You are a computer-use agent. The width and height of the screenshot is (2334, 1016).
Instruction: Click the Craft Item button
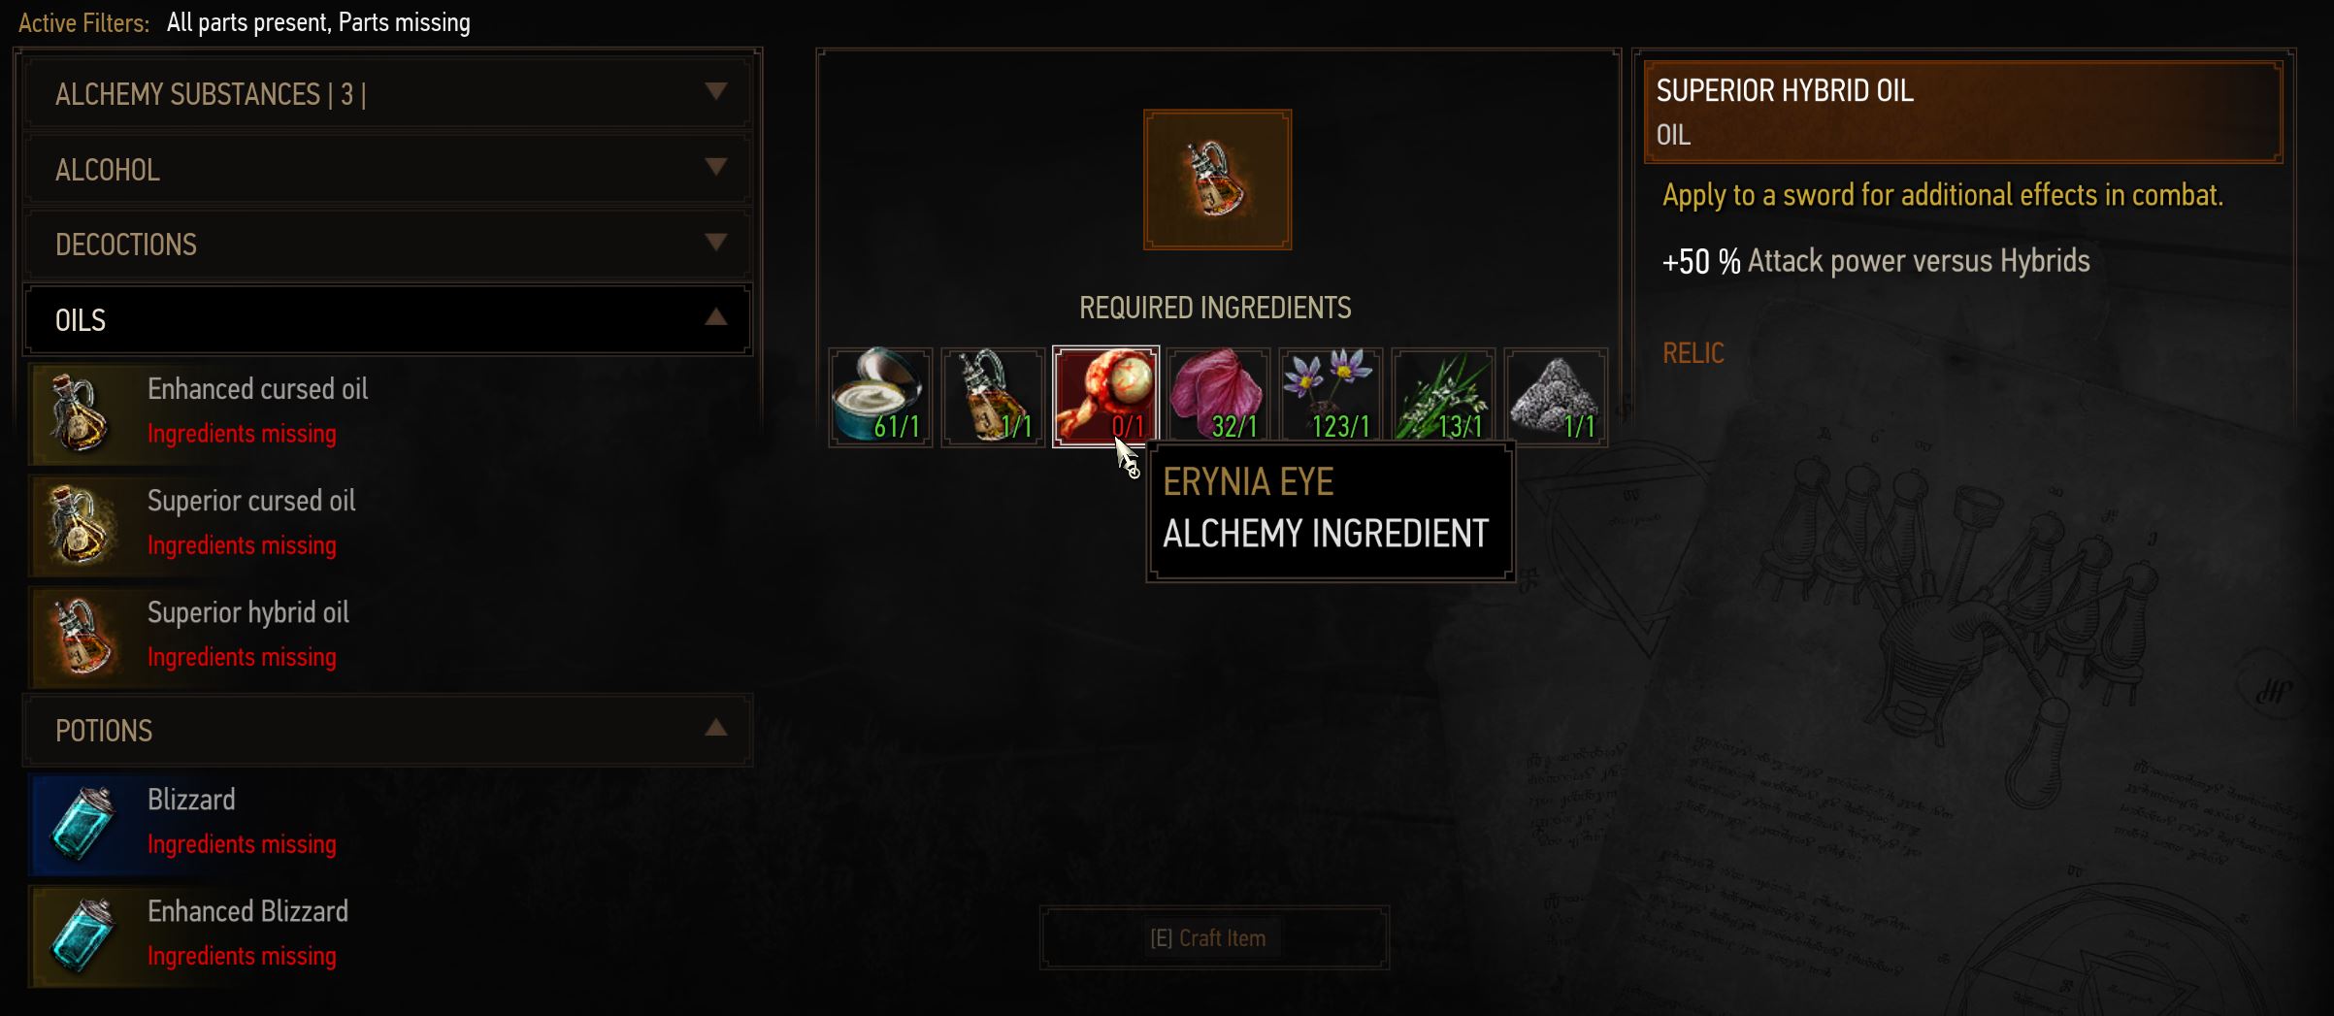(1213, 937)
